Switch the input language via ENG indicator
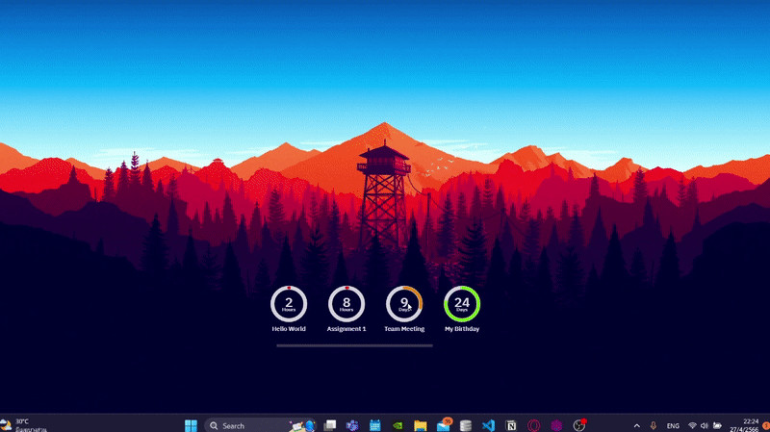 tap(673, 425)
